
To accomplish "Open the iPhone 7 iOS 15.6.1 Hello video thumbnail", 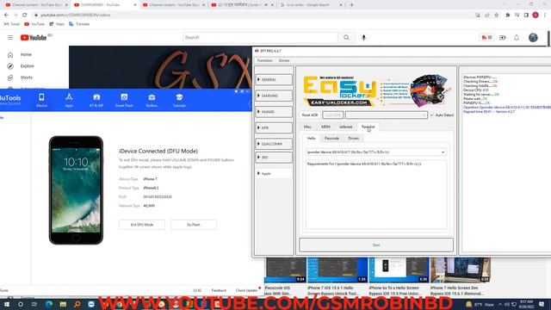I will pos(337,270).
